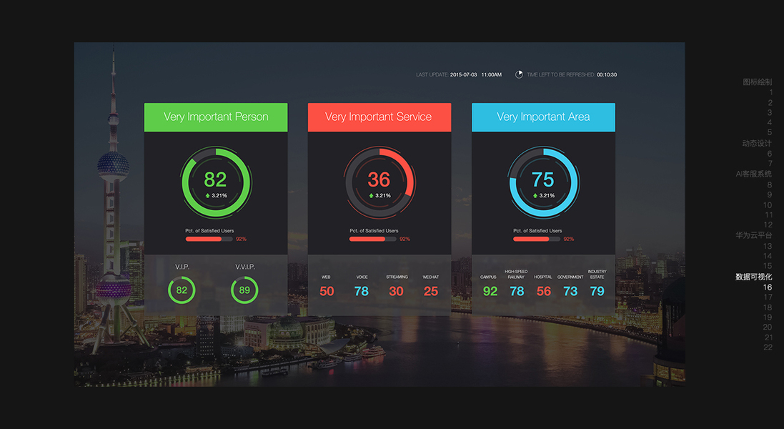Open the AI客服系统 section in the side navigation
The width and height of the screenshot is (784, 429).
(x=753, y=174)
